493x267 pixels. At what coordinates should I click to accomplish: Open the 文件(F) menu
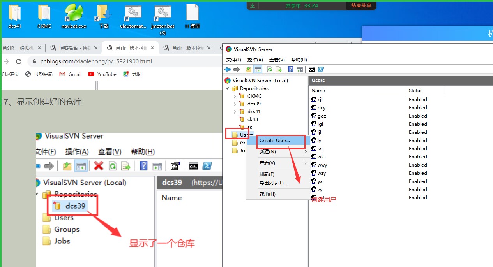[234, 60]
